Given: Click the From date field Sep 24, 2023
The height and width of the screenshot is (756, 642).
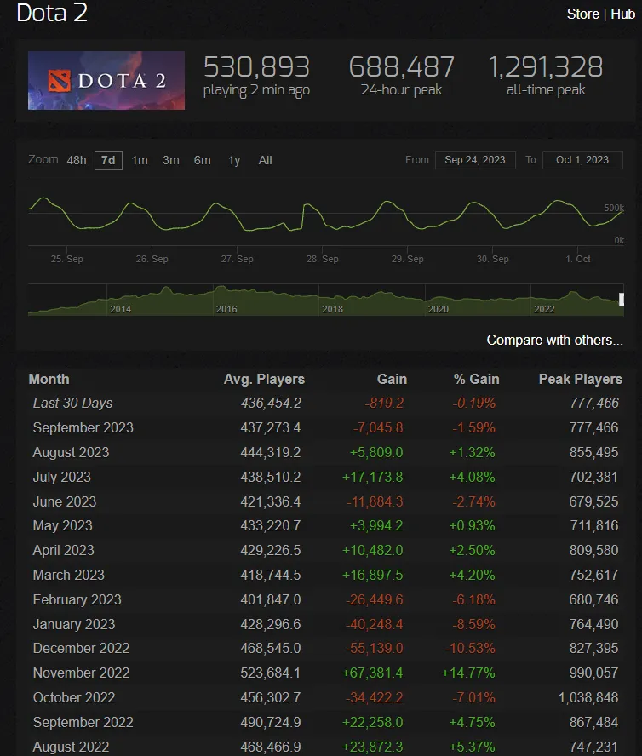Looking at the screenshot, I should pyautogui.click(x=475, y=159).
